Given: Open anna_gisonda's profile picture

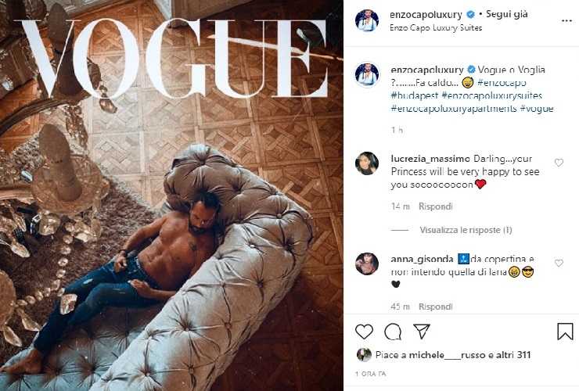Looking at the screenshot, I should [x=367, y=264].
